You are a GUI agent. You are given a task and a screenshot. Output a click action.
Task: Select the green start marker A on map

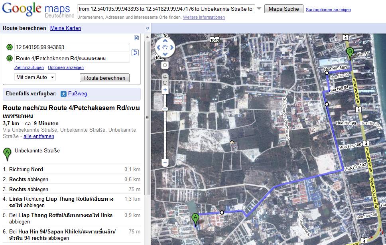tap(195, 219)
